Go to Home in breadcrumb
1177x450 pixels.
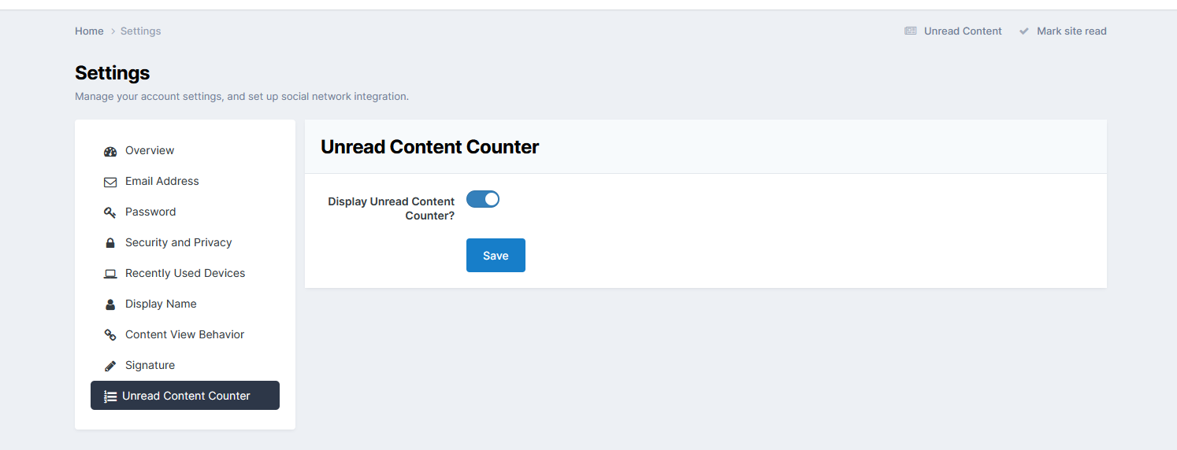[x=89, y=31]
